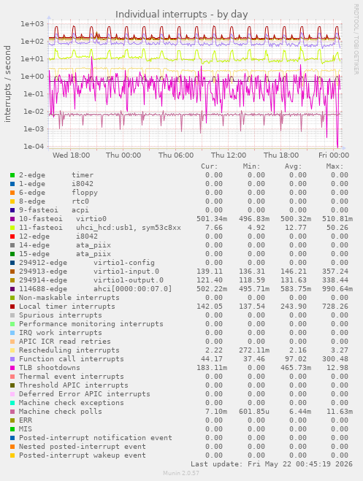The height and width of the screenshot is (481, 363).
Task: Click the Last update timestamp text
Action: (x=272, y=463)
